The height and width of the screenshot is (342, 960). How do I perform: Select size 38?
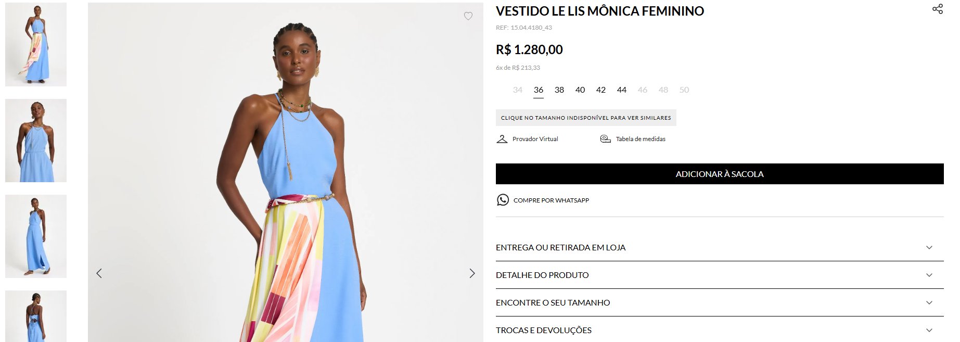559,90
